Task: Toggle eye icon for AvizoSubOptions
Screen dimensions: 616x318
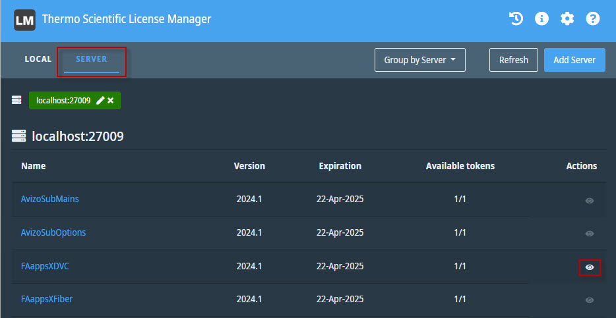Action: coord(590,234)
